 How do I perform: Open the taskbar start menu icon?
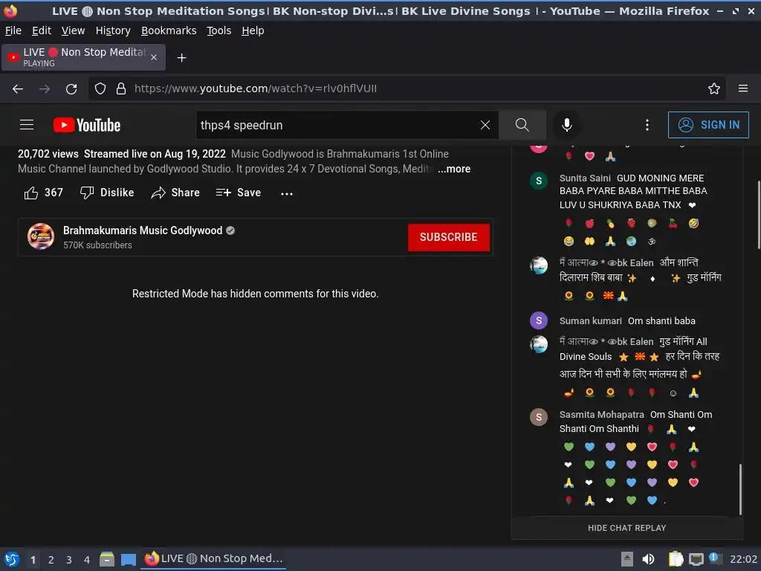[x=12, y=559]
